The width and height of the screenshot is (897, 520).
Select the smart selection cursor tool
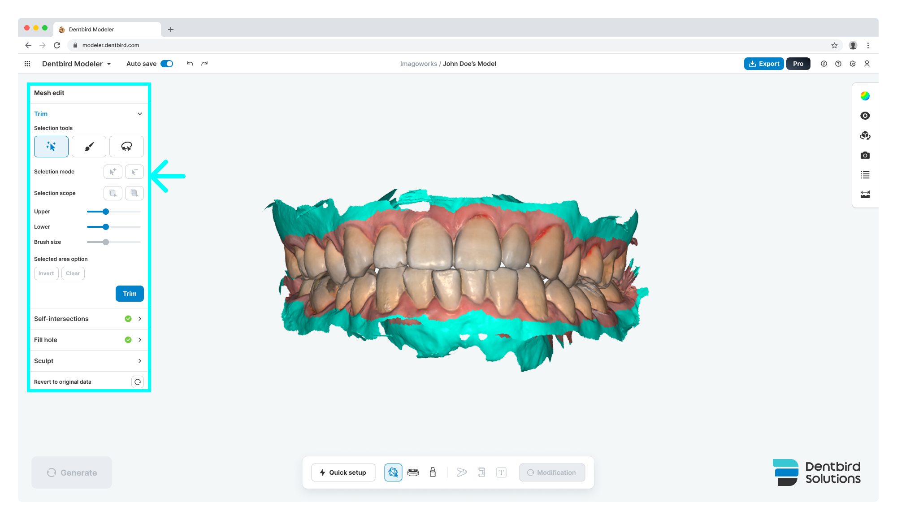pyautogui.click(x=51, y=147)
